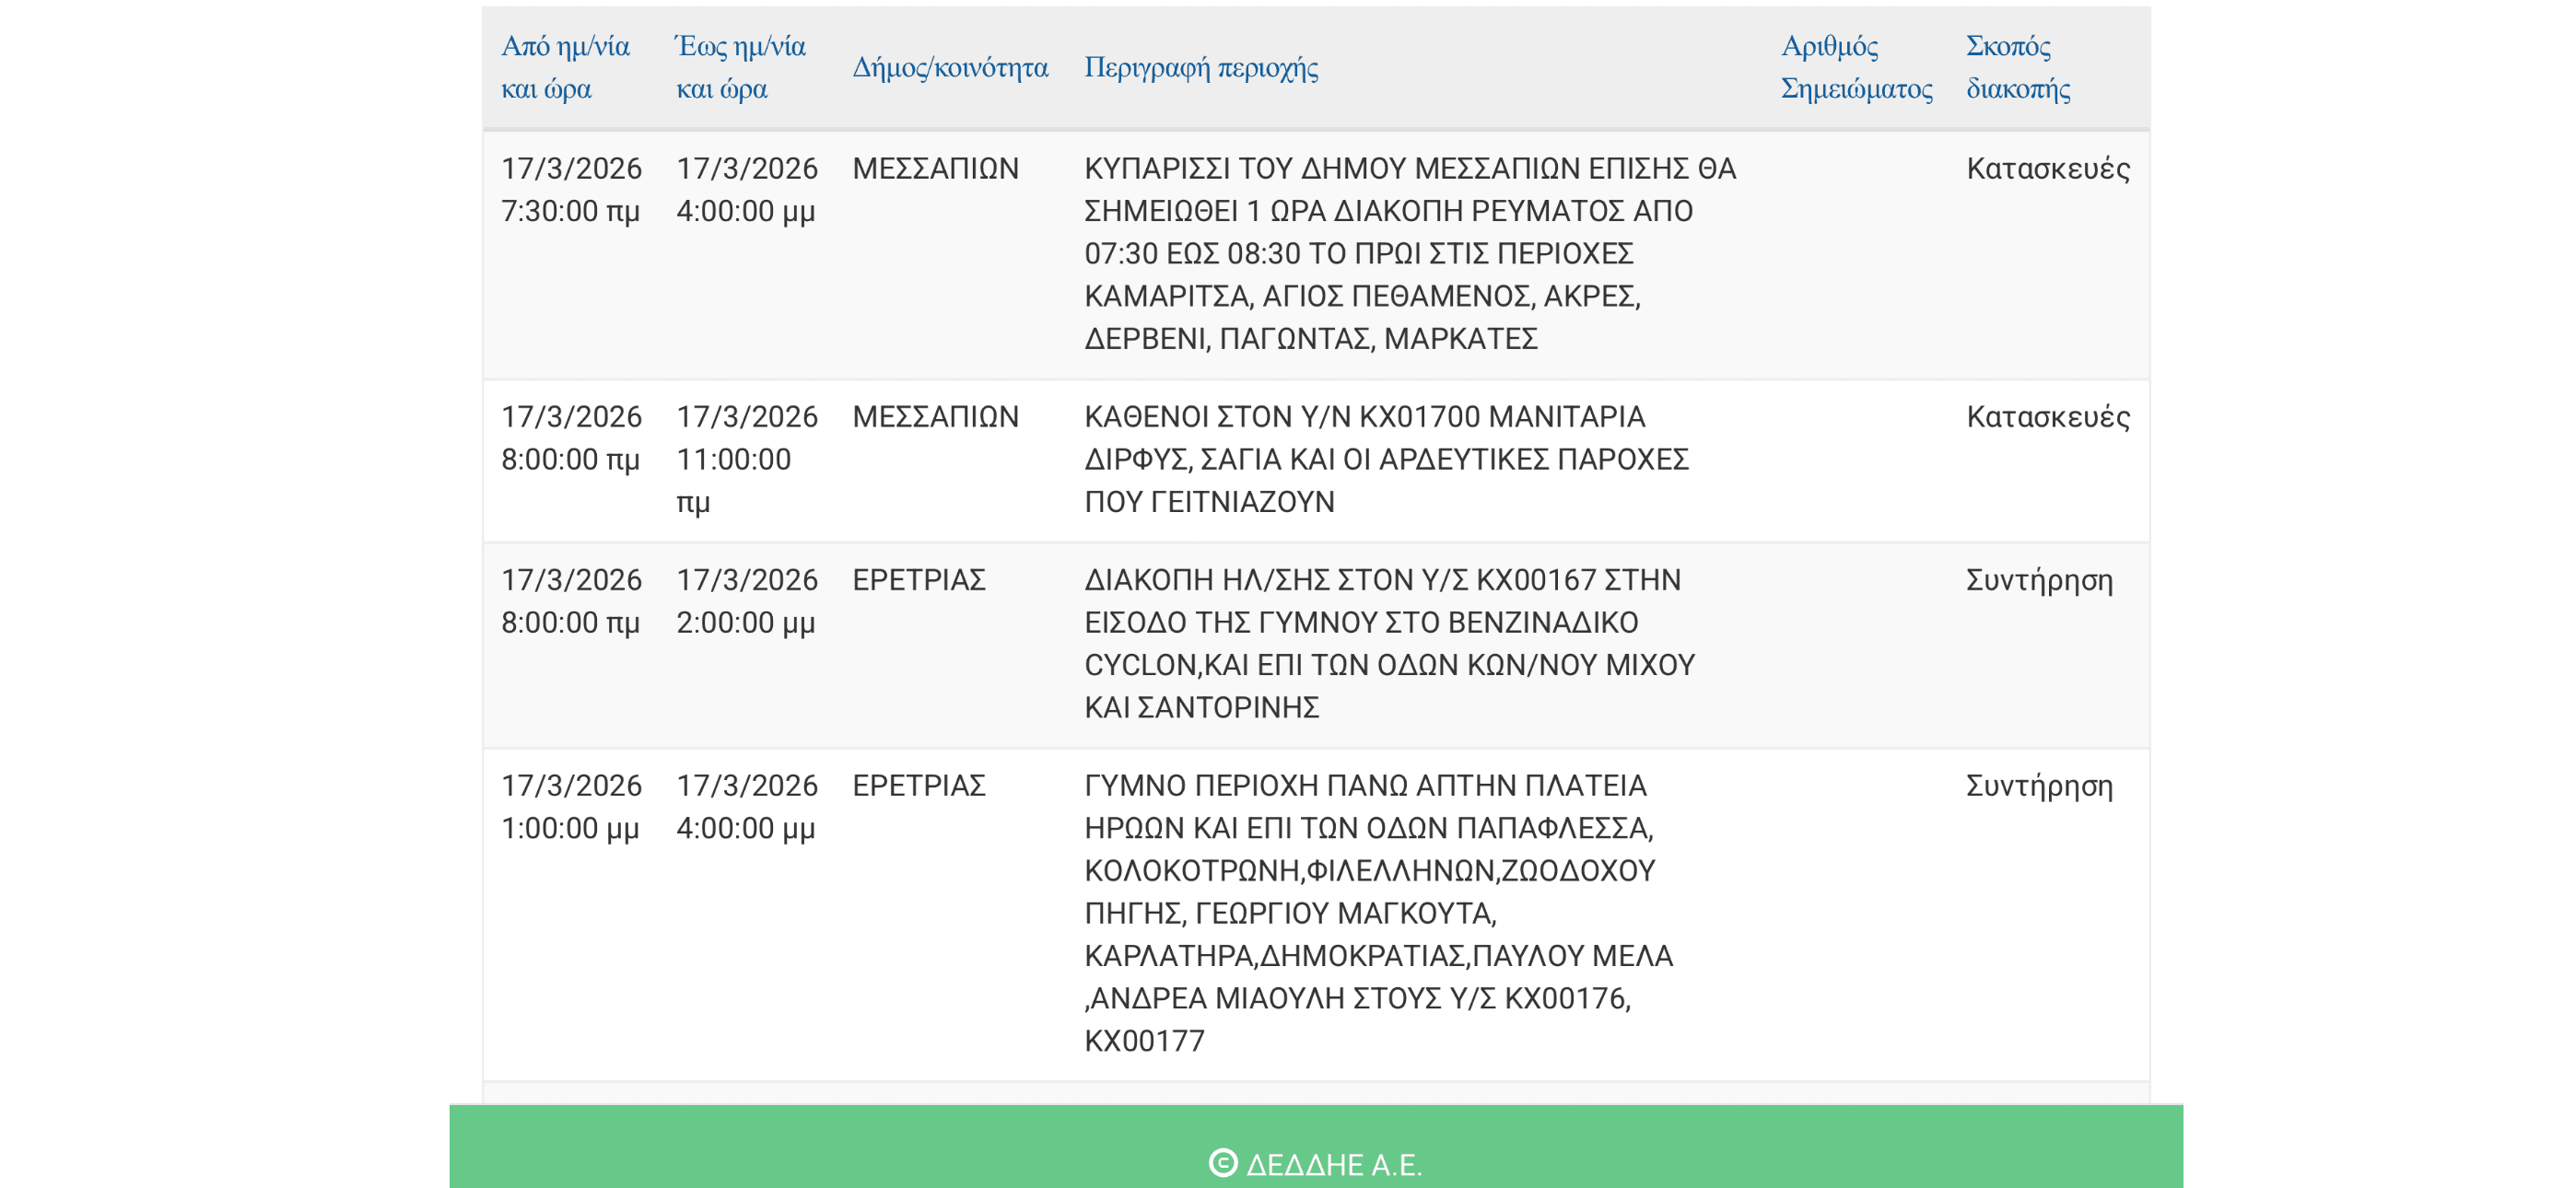Viewport: 2576px width, 1188px height.
Task: Click the '2:00:00 μμ' end time cell
Action: [745, 623]
